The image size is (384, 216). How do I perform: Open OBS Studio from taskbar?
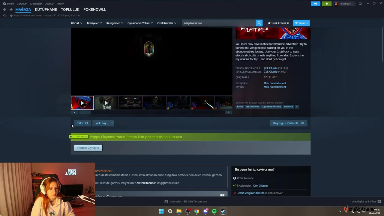(x=188, y=211)
